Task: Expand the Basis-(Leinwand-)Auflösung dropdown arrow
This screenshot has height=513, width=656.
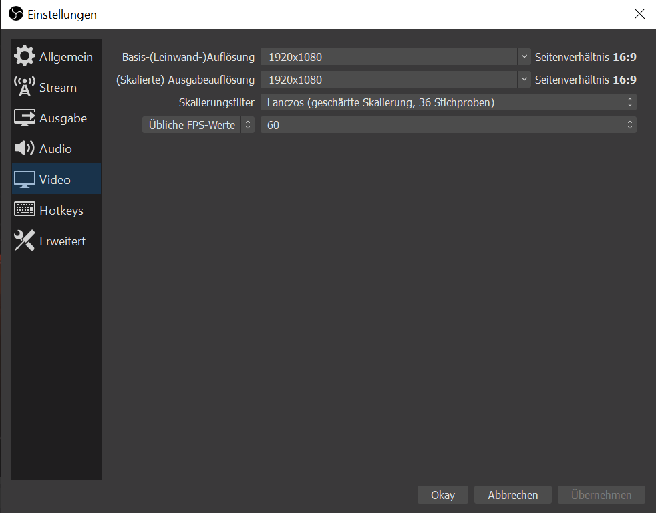Action: 524,57
